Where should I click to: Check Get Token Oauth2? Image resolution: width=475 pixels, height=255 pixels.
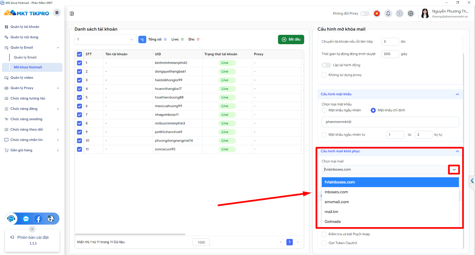324,243
